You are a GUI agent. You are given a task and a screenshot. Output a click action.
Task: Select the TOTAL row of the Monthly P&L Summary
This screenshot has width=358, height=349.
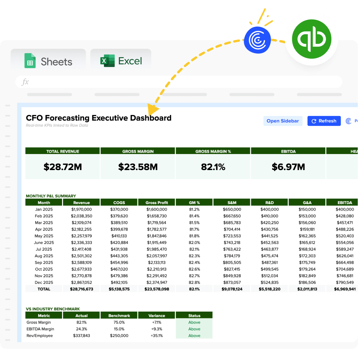click(x=44, y=289)
